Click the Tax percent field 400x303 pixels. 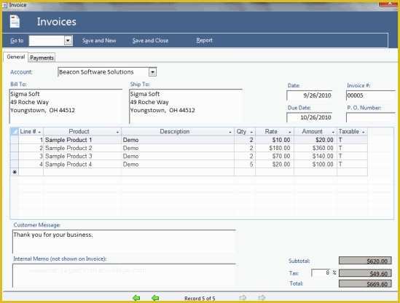(321, 273)
